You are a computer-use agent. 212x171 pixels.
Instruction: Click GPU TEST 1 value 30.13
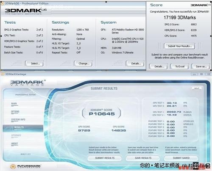172,103
